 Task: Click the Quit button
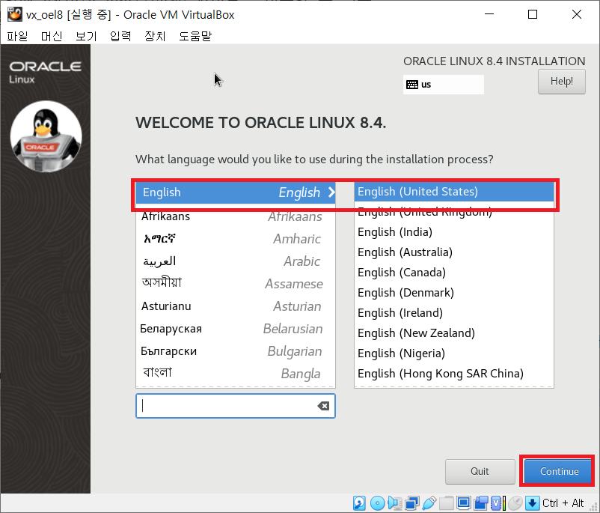[x=480, y=471]
